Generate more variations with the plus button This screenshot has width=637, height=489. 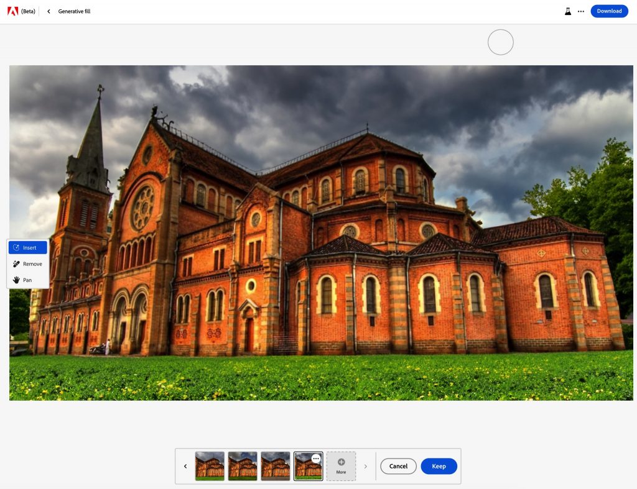[341, 466]
